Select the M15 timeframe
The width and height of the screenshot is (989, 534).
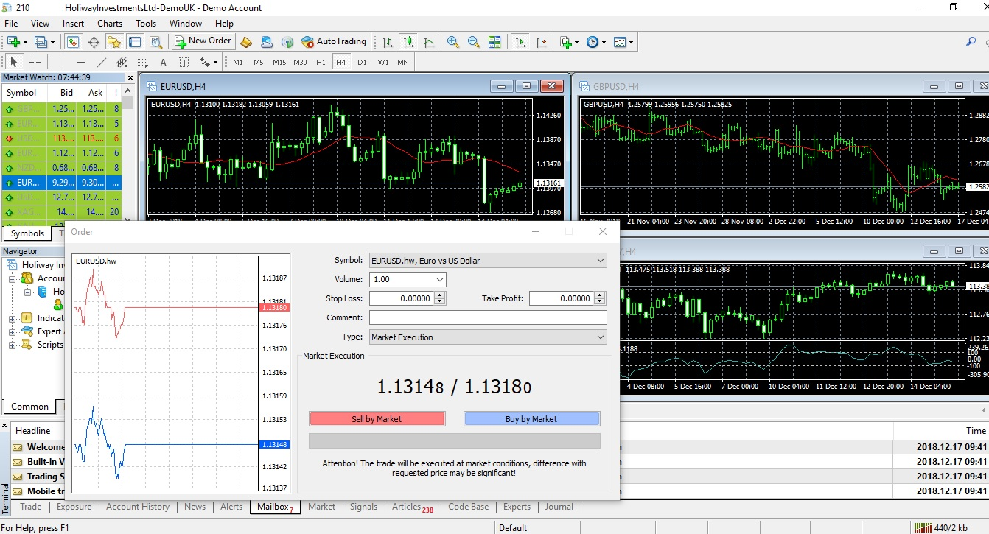coord(279,63)
